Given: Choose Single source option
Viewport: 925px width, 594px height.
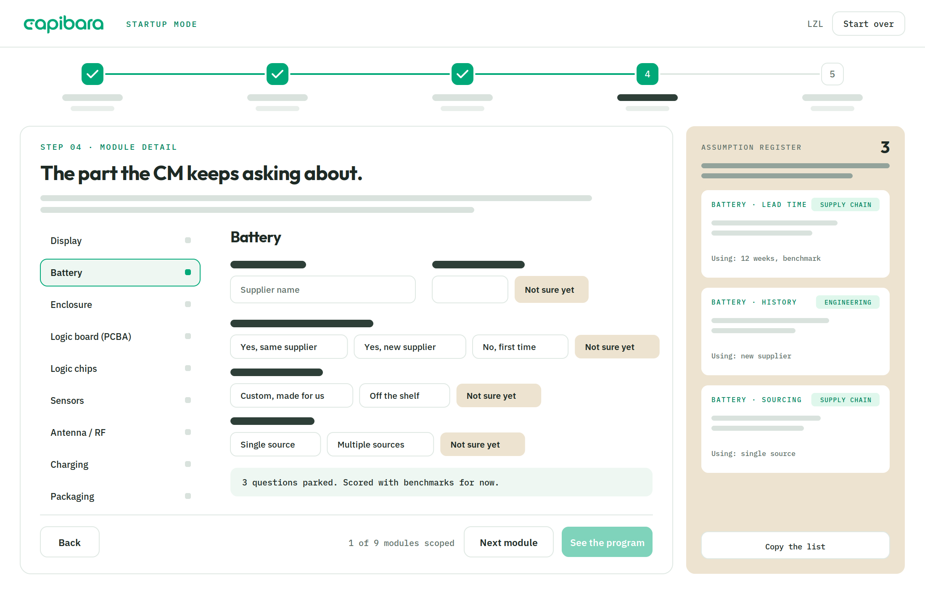Looking at the screenshot, I should (275, 444).
